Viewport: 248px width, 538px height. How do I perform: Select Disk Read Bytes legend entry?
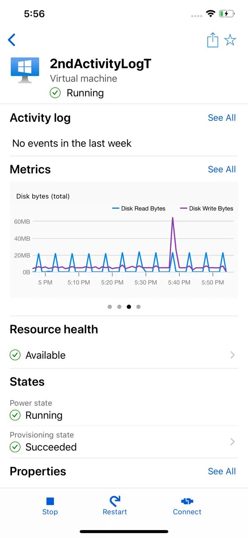139,208
